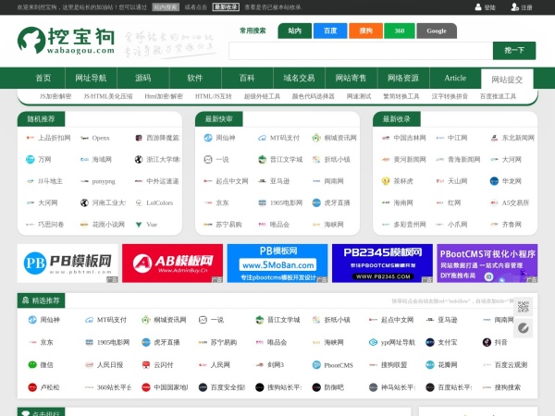
Task: Open the 超级外链工具 link
Action: tap(262, 96)
